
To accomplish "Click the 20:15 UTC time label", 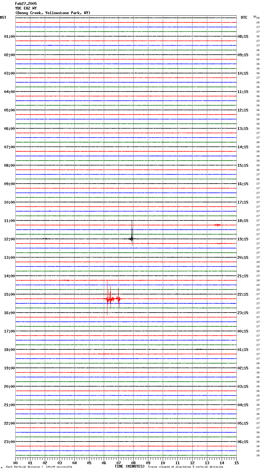I will 243,258.
